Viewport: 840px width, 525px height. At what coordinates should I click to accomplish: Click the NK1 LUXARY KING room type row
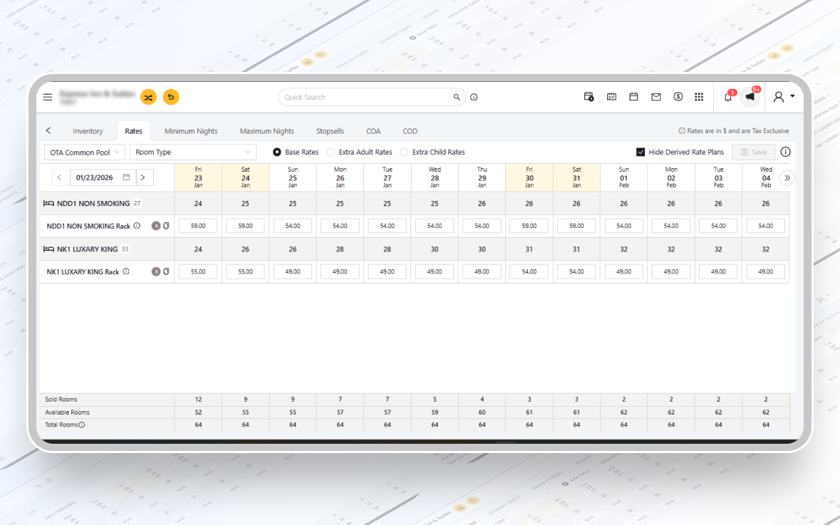tap(414, 249)
